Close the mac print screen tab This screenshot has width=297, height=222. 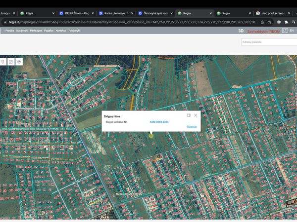[289, 13]
